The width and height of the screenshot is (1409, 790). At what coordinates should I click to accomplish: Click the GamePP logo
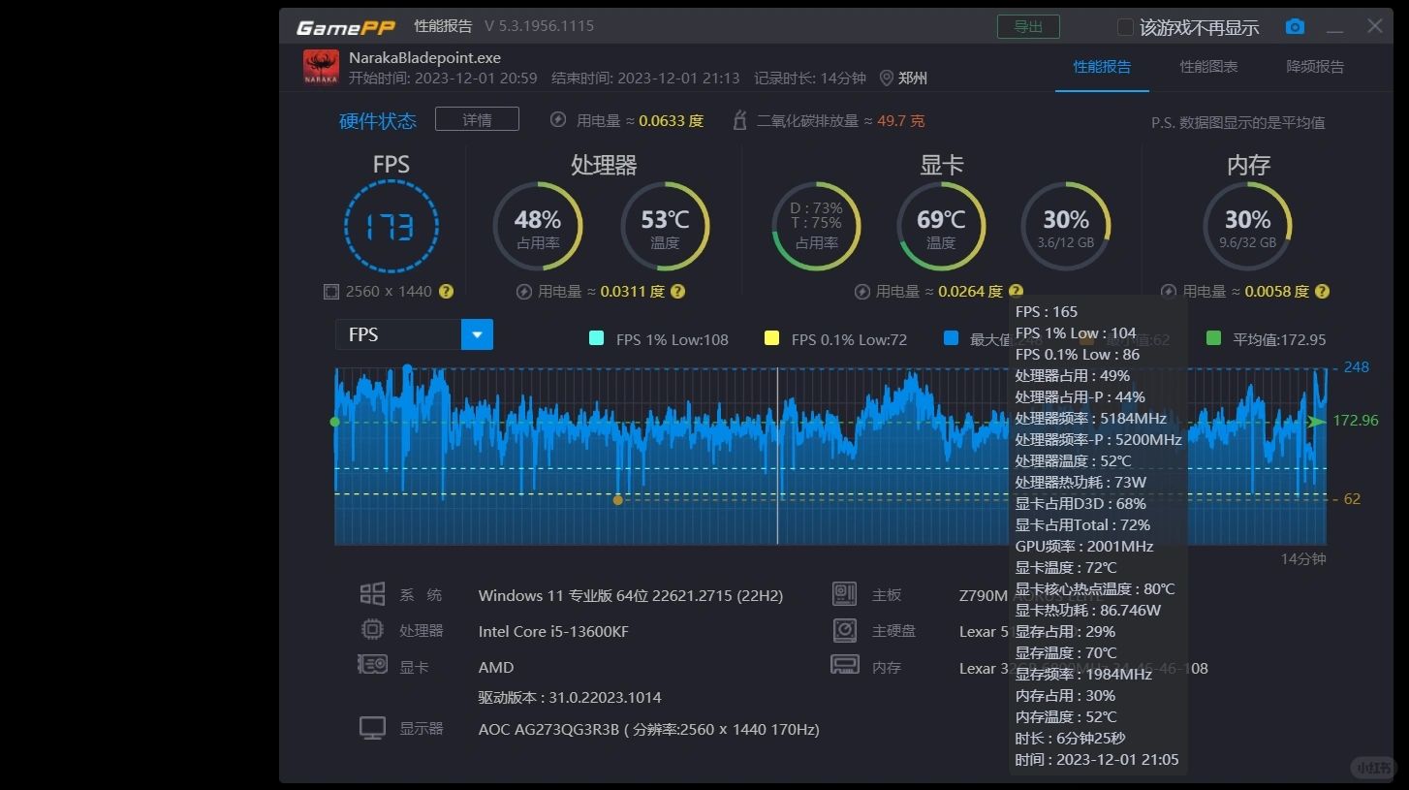pyautogui.click(x=345, y=27)
